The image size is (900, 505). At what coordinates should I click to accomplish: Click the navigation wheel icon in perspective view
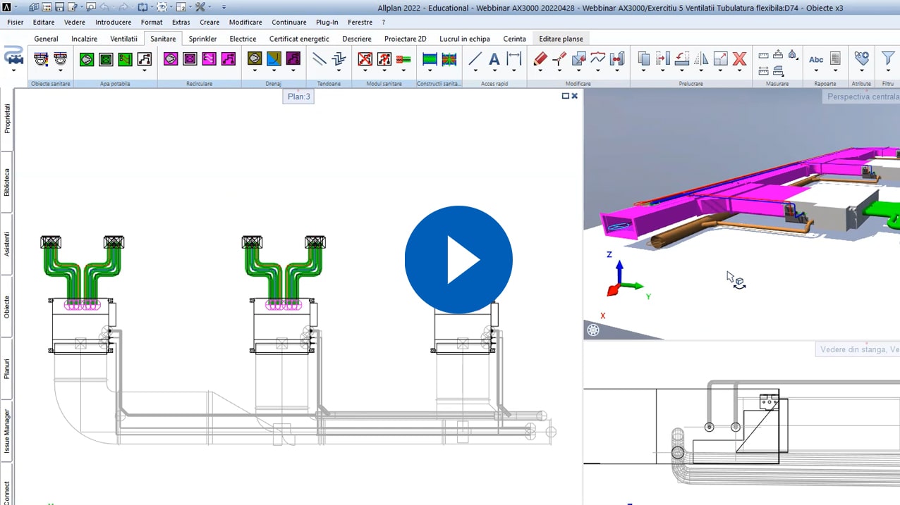(593, 330)
